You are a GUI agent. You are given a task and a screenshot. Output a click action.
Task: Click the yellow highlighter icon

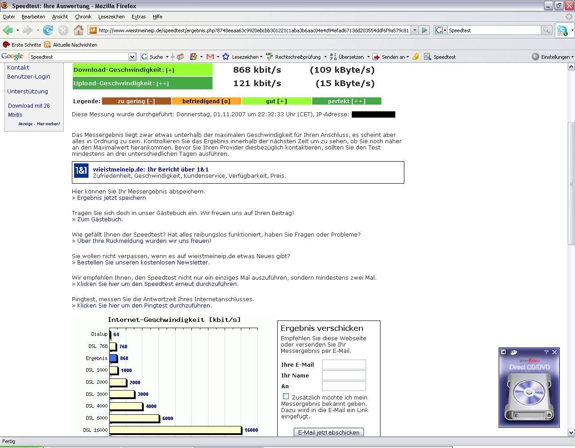tap(416, 57)
